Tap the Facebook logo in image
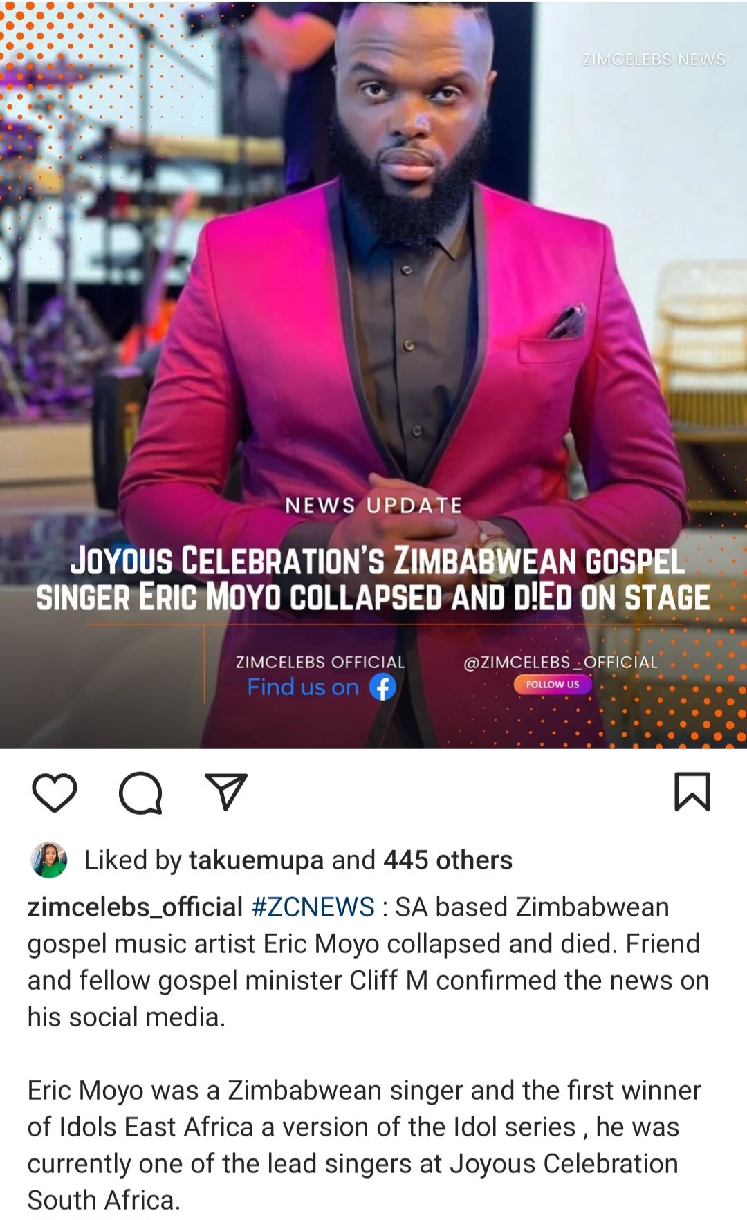The image size is (747, 1220). pyautogui.click(x=382, y=687)
